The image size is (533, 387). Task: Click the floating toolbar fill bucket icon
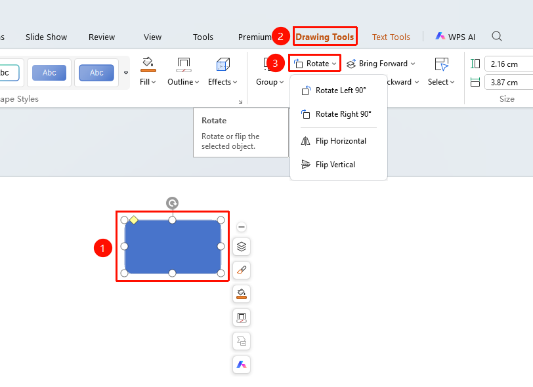pyautogui.click(x=242, y=294)
